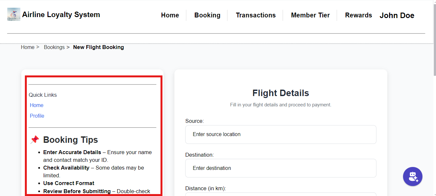Open the Profile quick link

[37, 116]
